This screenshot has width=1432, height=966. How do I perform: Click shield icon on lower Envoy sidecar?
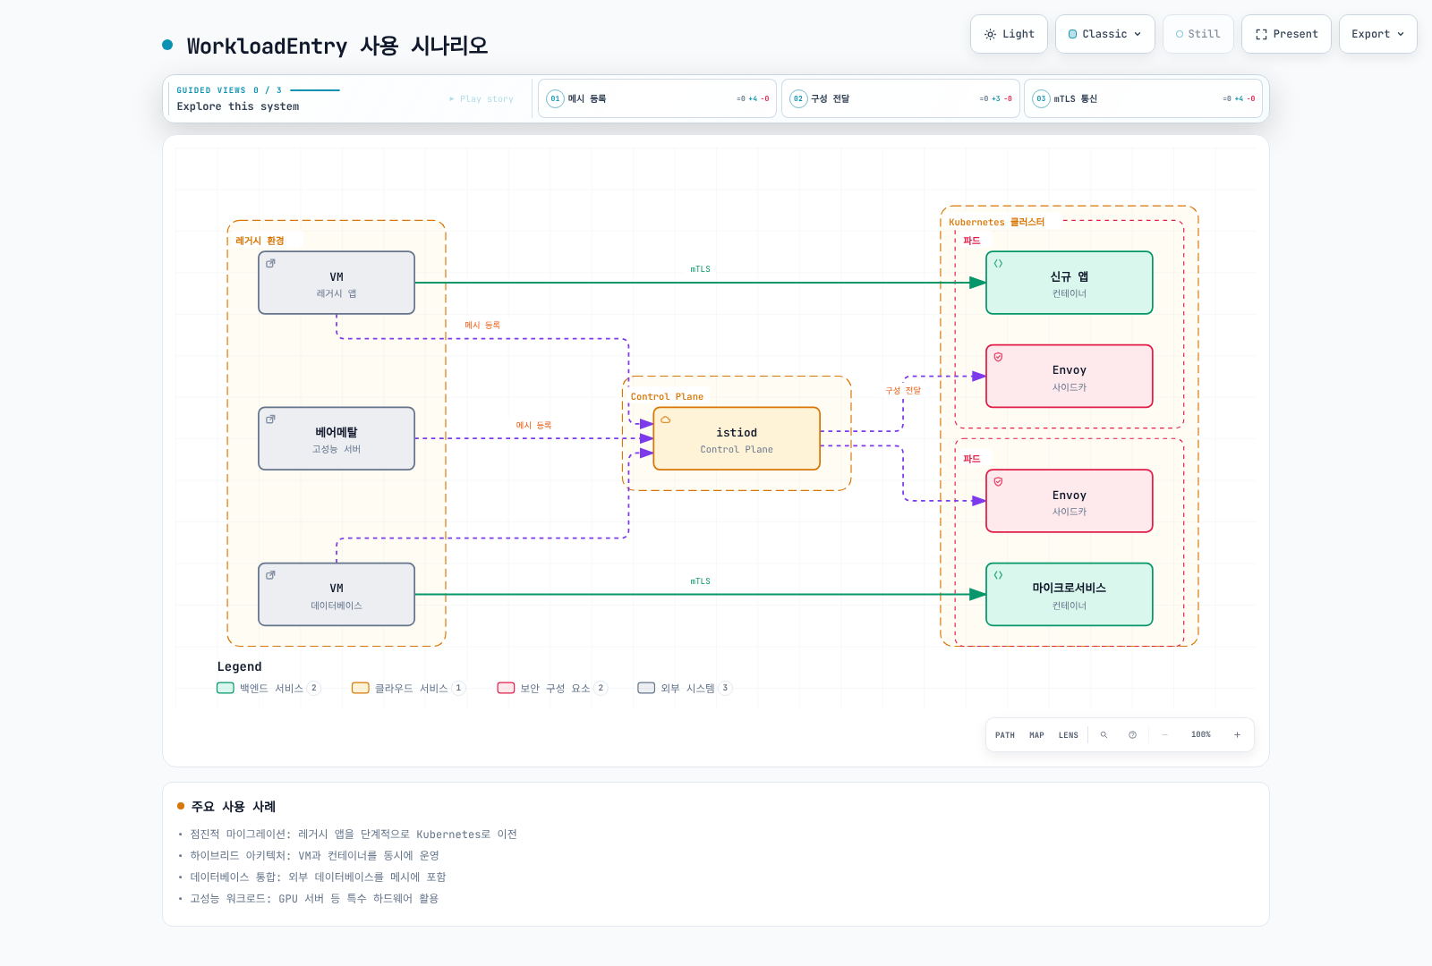998,482
